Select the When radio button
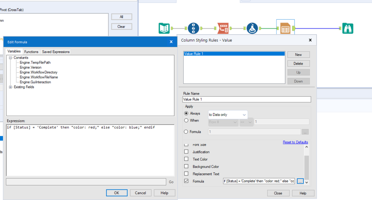372x200 pixels. tap(186, 120)
